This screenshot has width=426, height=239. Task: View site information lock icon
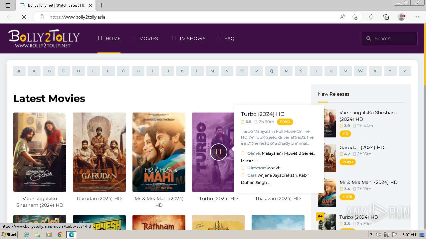pyautogui.click(x=42, y=17)
